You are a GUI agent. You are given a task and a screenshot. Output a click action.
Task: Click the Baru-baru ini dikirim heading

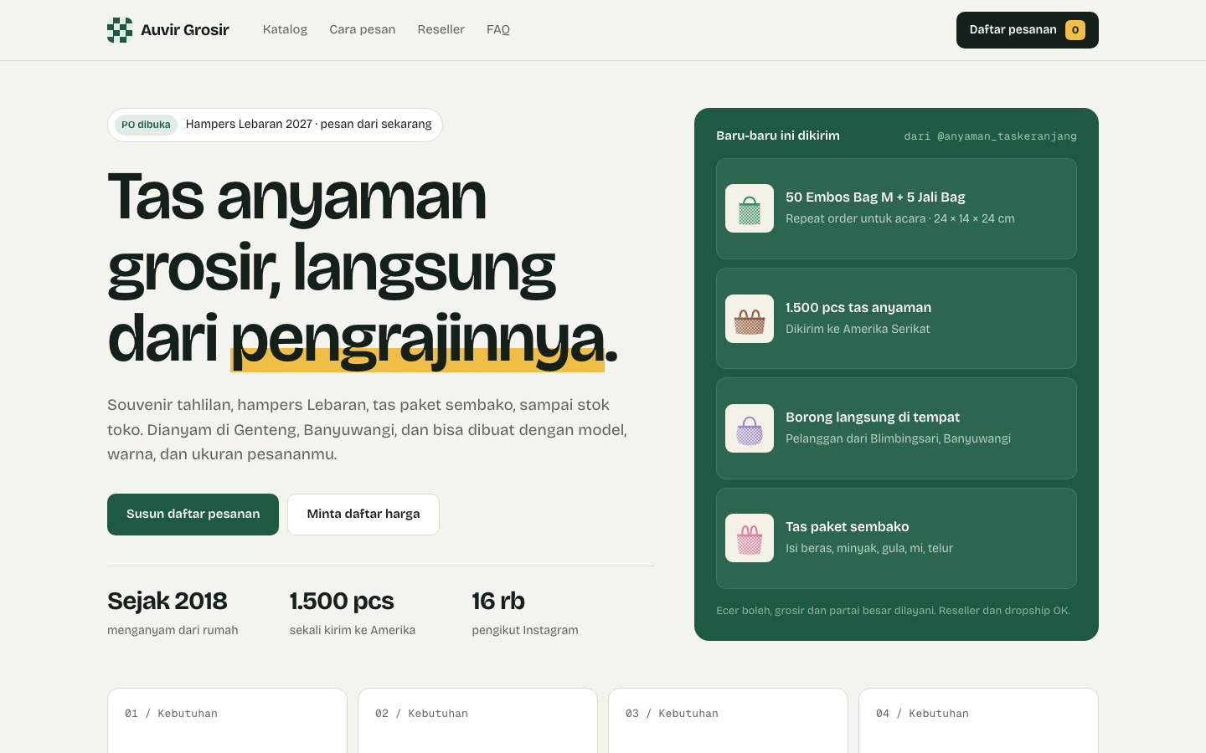click(778, 136)
